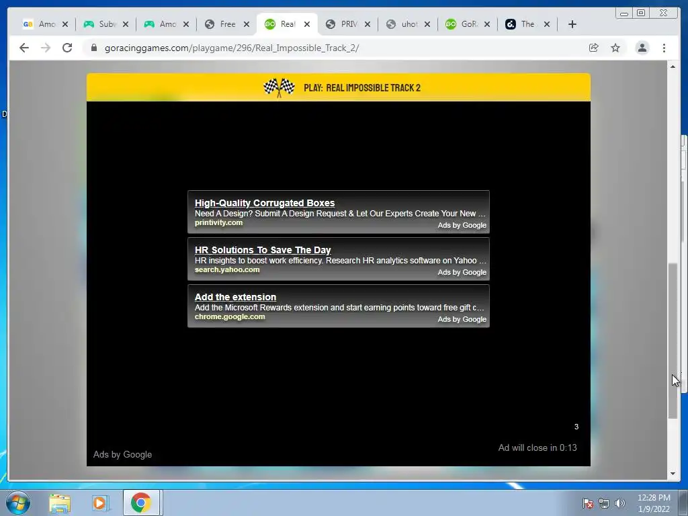
Task: Click the search.yahoo.com ad domain
Action: pos(227,269)
